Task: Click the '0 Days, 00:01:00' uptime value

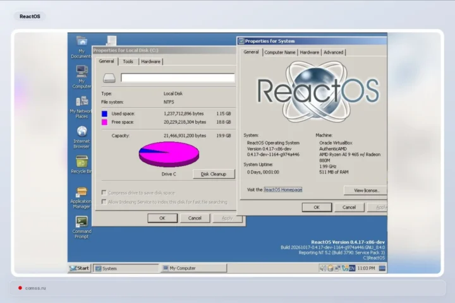Action: point(263,172)
